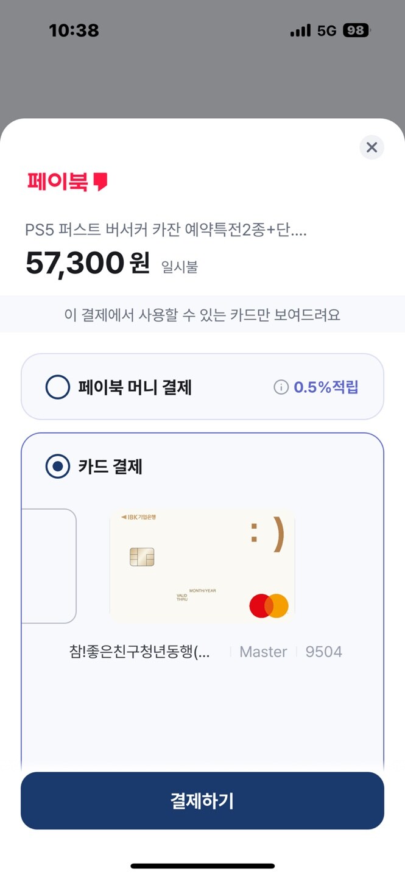Open the info icon next to 0.5%적립
This screenshot has height=877, width=405.
(280, 386)
